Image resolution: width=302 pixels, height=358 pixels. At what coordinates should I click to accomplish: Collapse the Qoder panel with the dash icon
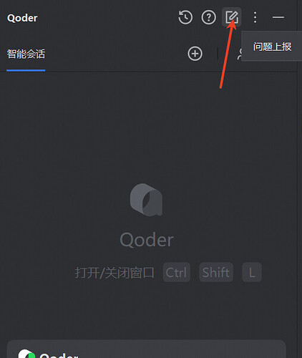click(278, 17)
